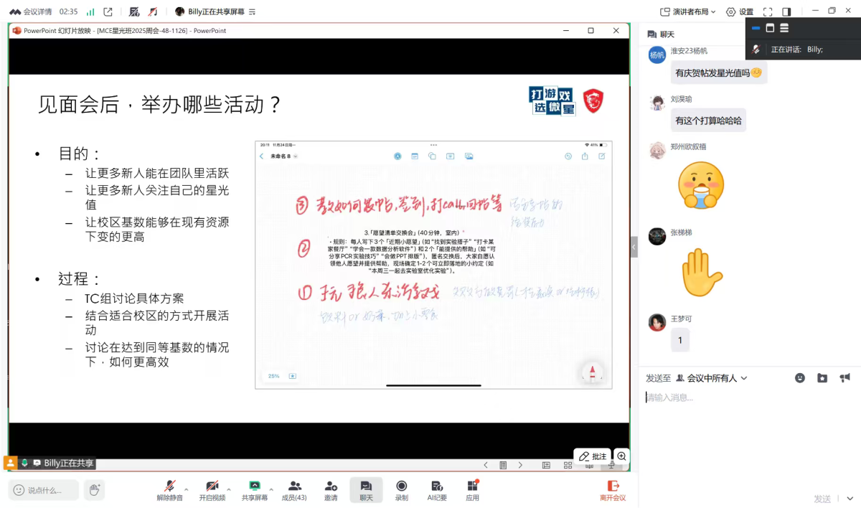Click the 批注 annotate button
The height and width of the screenshot is (508, 861).
[593, 456]
